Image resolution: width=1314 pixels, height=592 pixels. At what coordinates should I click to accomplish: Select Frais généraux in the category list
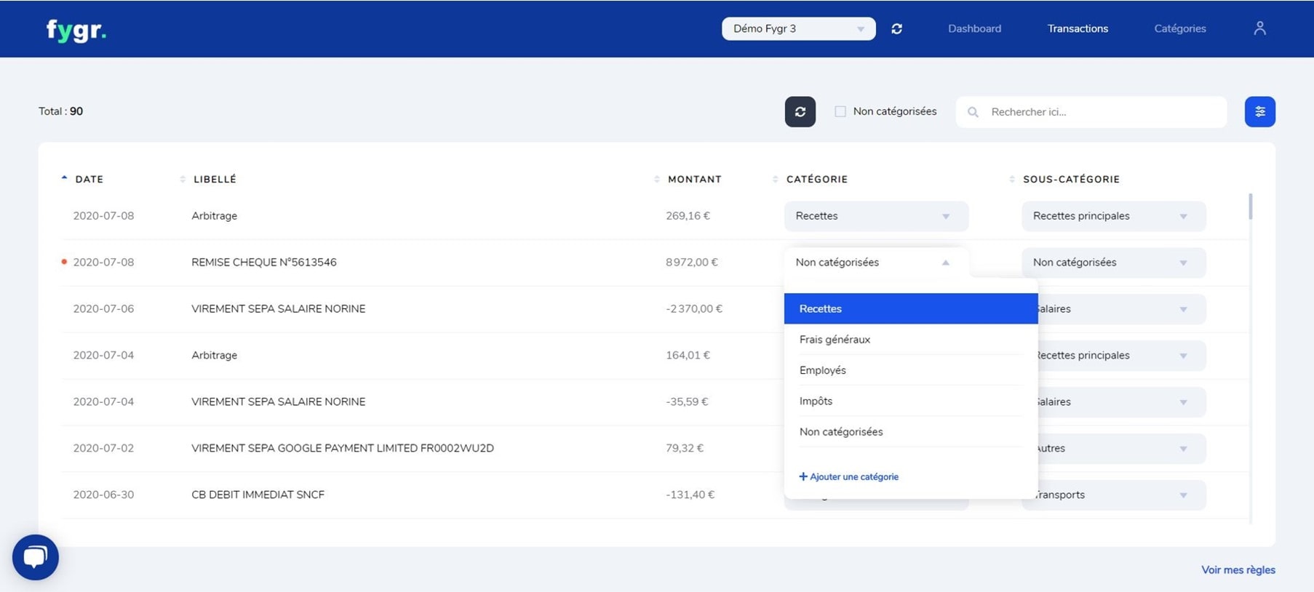tap(911, 340)
